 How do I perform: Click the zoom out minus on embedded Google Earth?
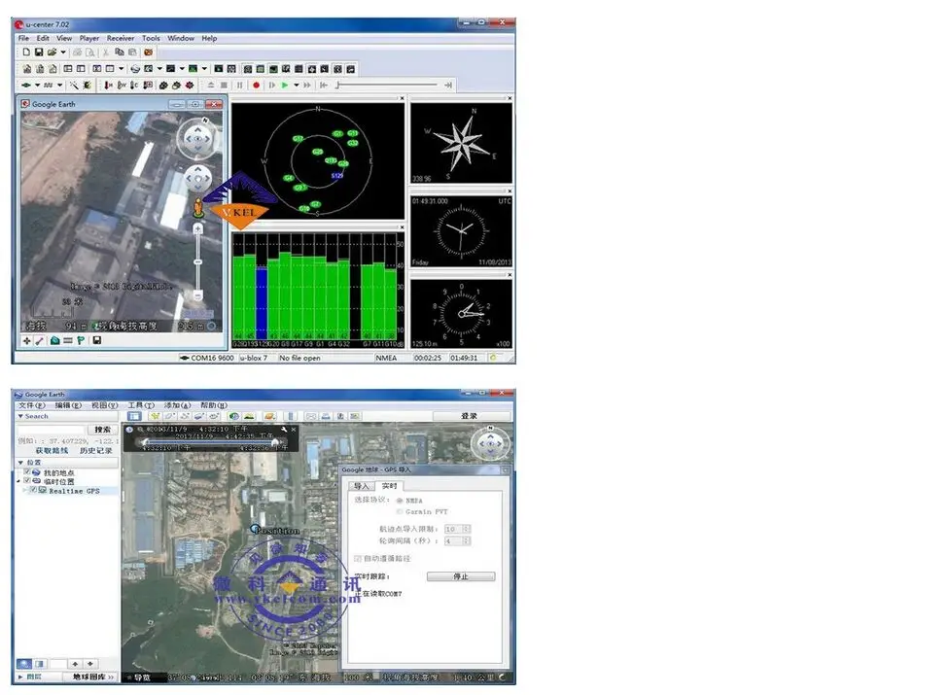coord(197,295)
